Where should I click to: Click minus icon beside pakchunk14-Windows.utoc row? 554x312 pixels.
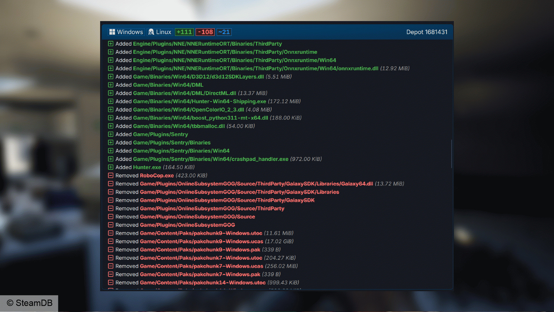(111, 283)
